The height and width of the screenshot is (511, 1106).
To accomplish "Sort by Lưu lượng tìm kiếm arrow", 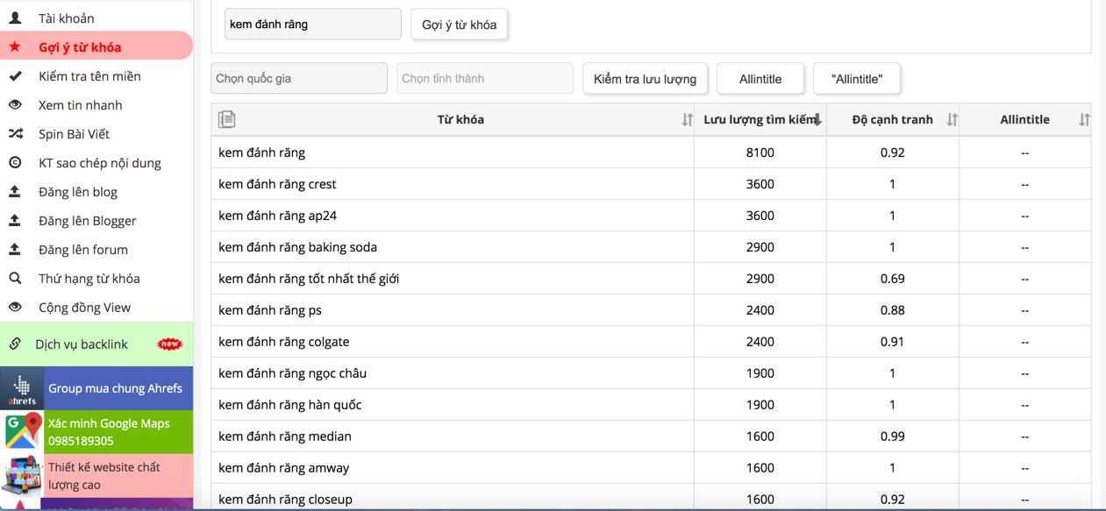I will point(817,120).
